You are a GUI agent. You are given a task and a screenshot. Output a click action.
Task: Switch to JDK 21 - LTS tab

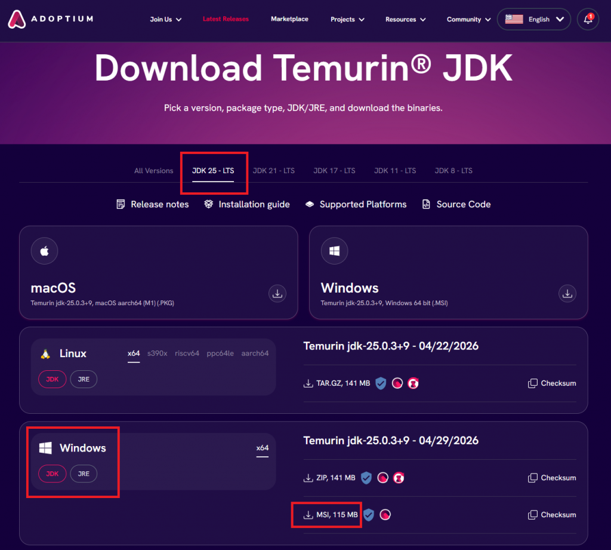[273, 170]
